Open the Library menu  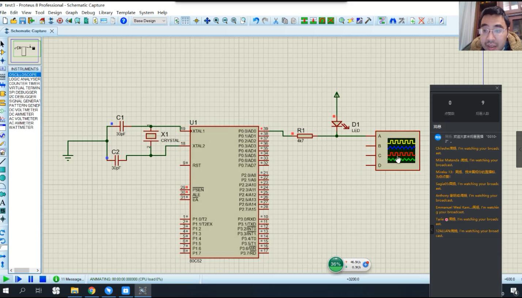(x=105, y=12)
